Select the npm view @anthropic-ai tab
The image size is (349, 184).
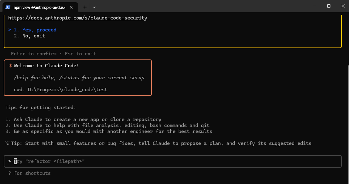40,7
